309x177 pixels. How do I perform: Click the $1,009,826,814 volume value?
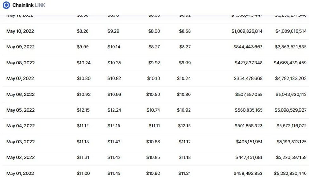(x=247, y=31)
